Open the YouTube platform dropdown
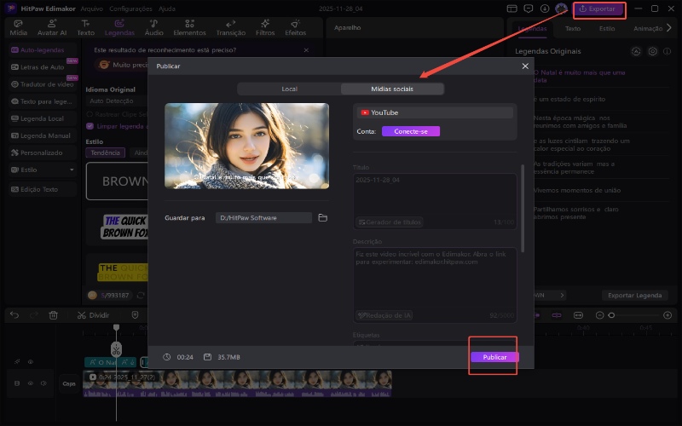This screenshot has width=682, height=426. tap(434, 112)
